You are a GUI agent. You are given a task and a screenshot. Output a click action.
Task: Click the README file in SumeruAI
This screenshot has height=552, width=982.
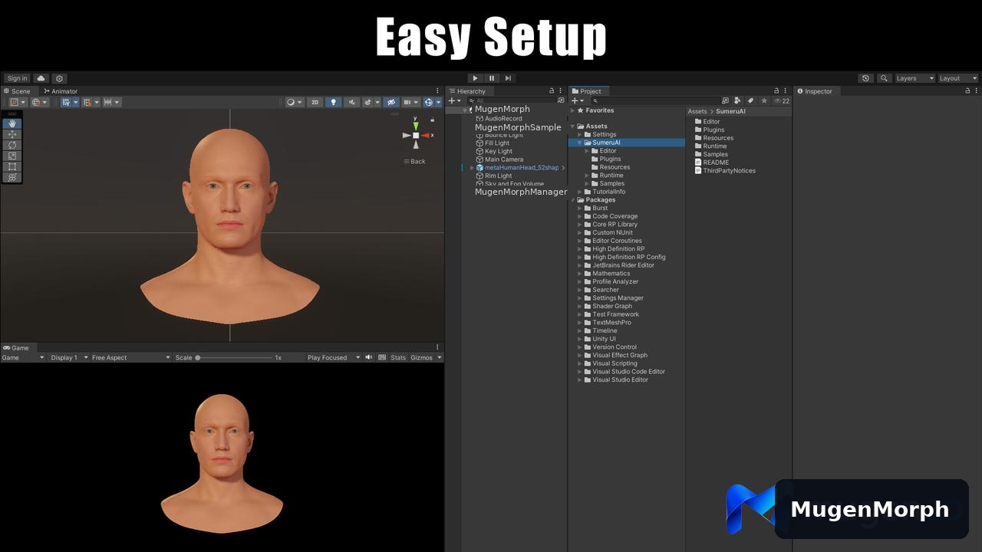pos(716,163)
